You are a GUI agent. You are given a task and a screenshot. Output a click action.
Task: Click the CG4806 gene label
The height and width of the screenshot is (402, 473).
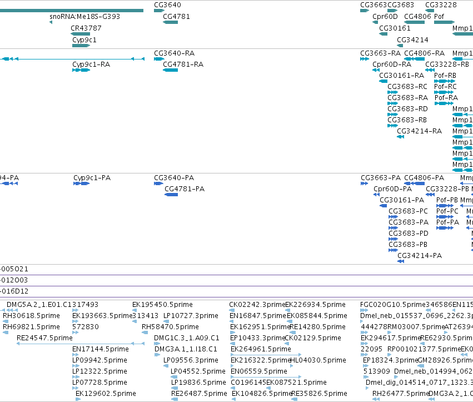[x=418, y=17]
